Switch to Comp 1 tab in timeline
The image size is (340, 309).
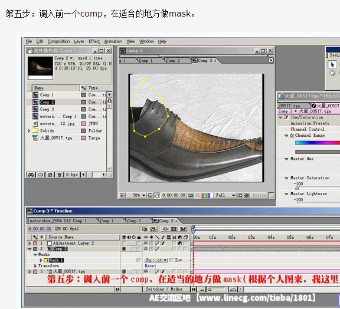(x=107, y=221)
